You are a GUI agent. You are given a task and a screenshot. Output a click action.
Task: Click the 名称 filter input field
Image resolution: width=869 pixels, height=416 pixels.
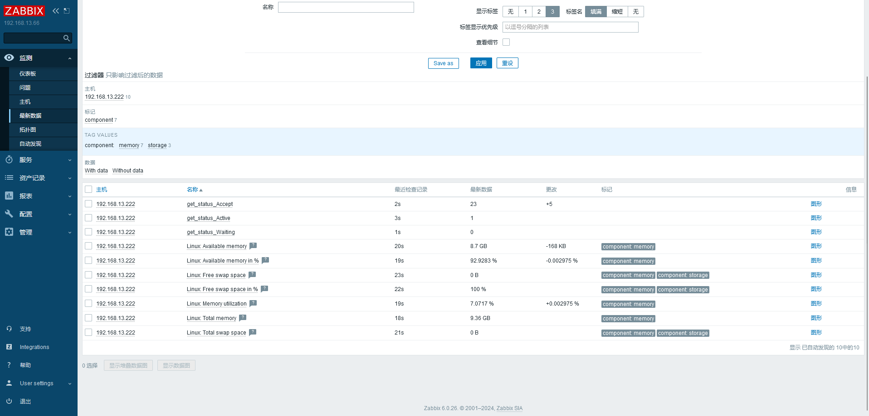tap(346, 7)
